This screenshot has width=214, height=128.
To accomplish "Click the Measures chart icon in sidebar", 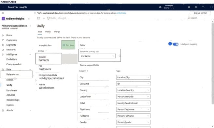I will [x=3, y=50].
